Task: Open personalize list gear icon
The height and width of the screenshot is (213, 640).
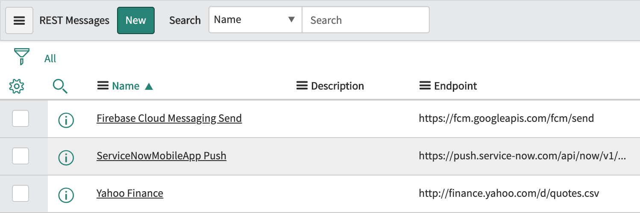Action: [x=17, y=86]
